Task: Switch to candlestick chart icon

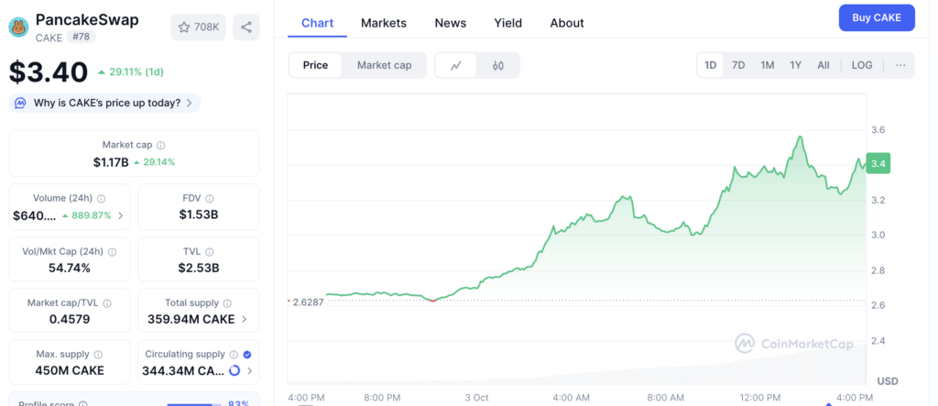Action: (x=498, y=65)
